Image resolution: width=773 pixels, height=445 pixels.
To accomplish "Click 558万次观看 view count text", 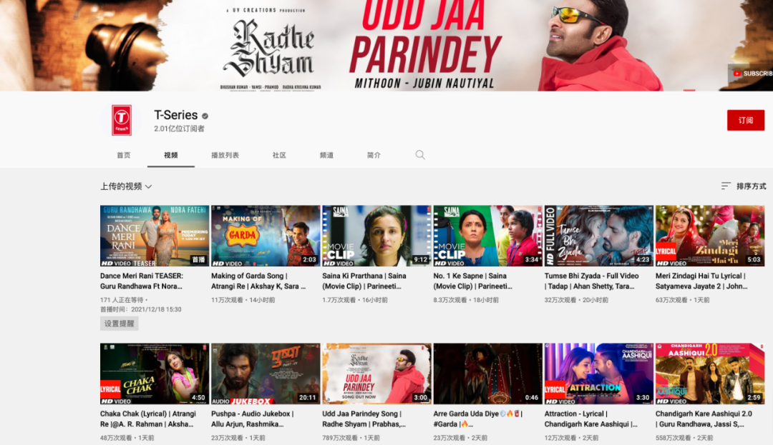I will click(x=674, y=438).
